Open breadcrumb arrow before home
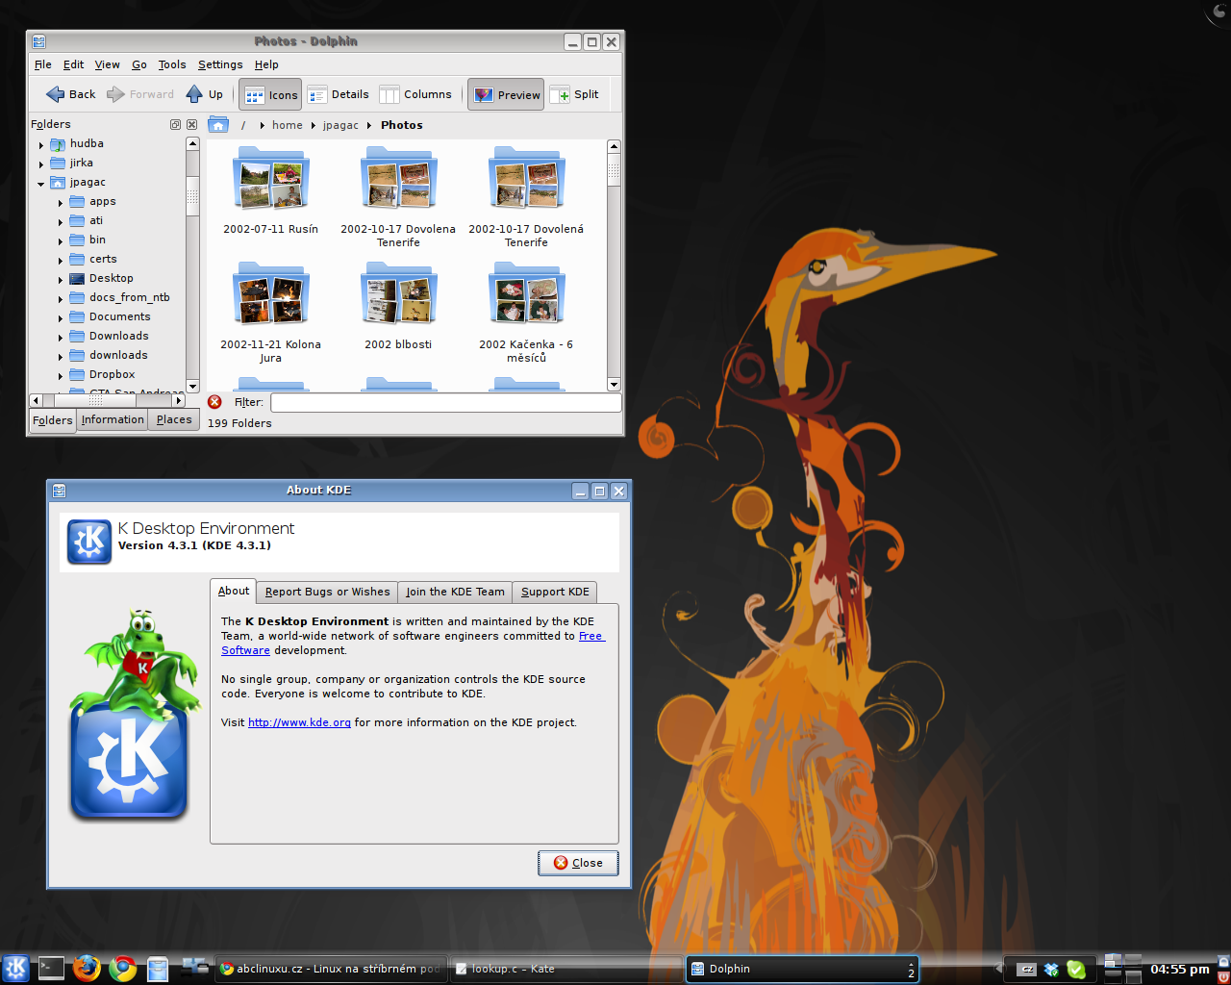The image size is (1231, 985). point(262,125)
